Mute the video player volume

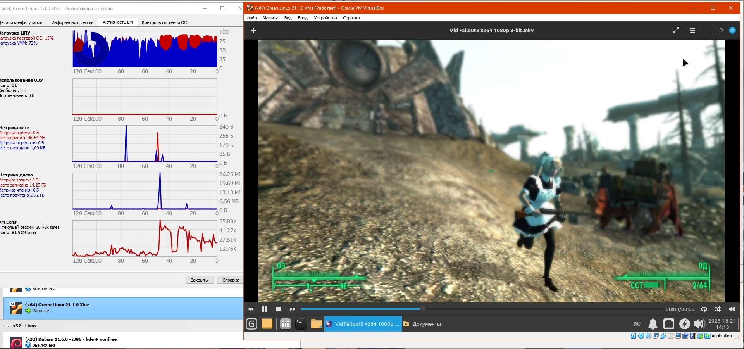732,309
